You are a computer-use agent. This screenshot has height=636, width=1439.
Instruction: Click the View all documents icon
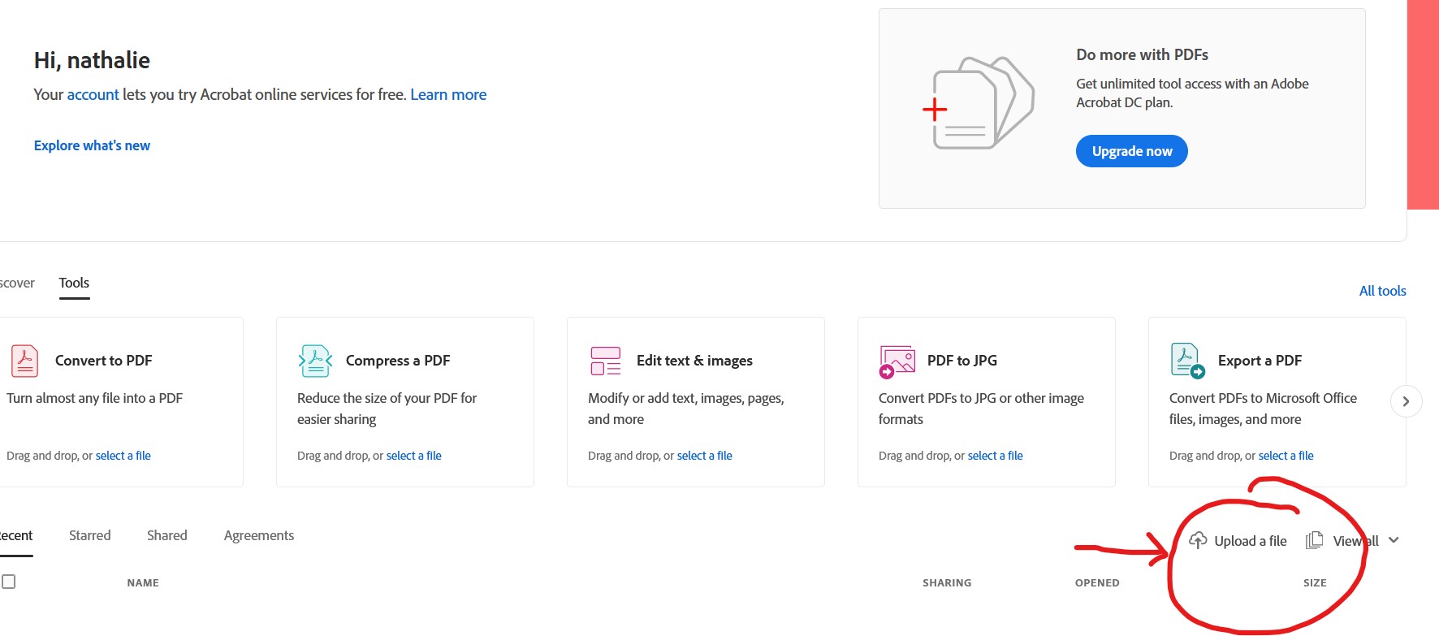click(1314, 540)
